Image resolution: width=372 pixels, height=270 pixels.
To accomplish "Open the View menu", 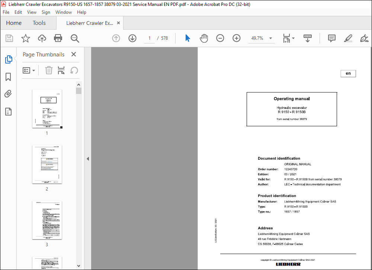I will pos(32,12).
